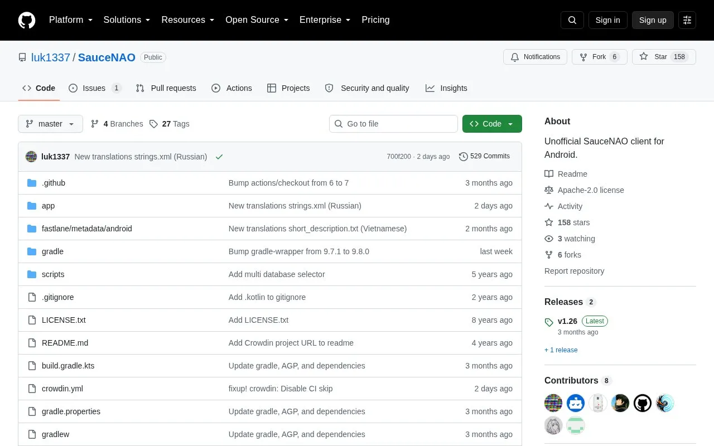Viewport: 714px width, 446px height.
Task: Click the Go to file search field
Action: (393, 124)
